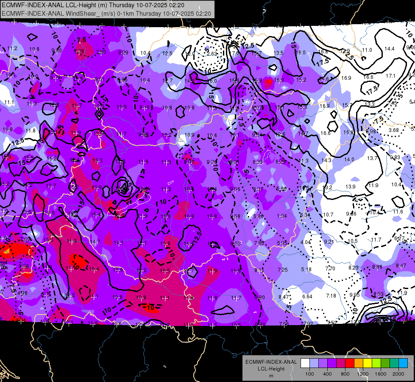This screenshot has height=382, width=415.
Task: Click the legend tick value 1600
Action: pyautogui.click(x=381, y=374)
